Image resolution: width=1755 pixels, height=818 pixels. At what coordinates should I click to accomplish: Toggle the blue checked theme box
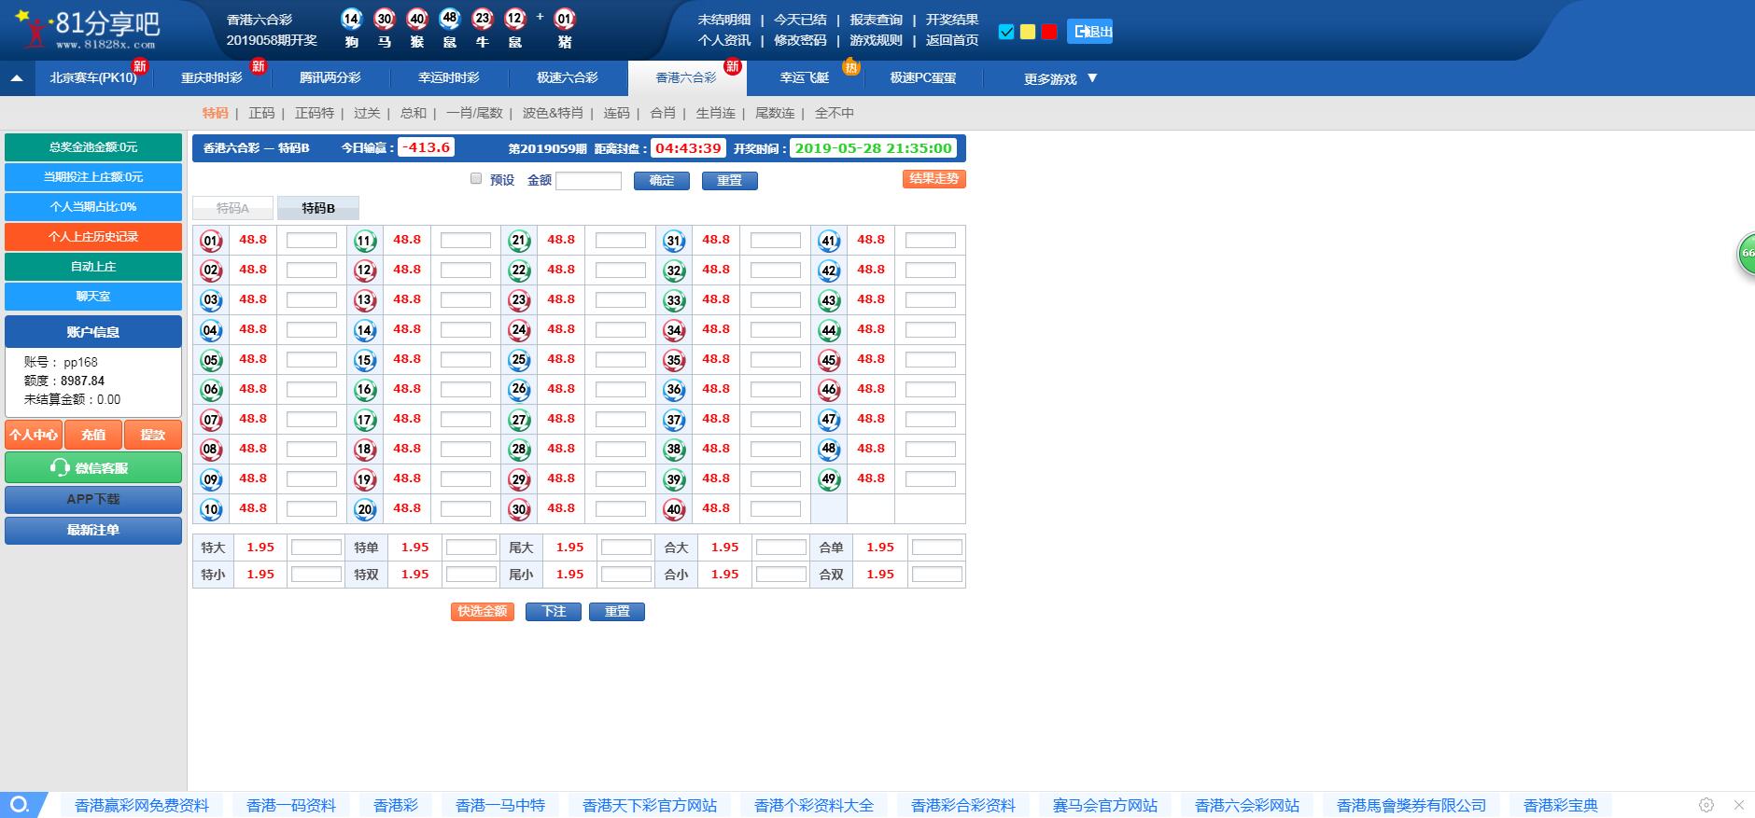[1006, 32]
